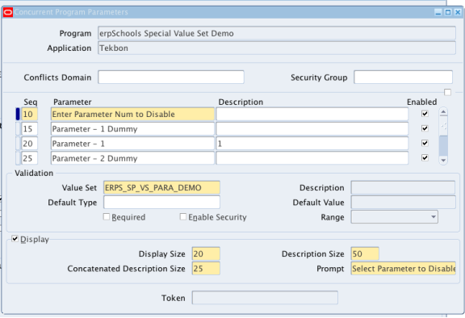The height and width of the screenshot is (318, 465).
Task: Click the ERPS_SP_VS_PARA_DEMO Value Set field
Action: point(161,187)
